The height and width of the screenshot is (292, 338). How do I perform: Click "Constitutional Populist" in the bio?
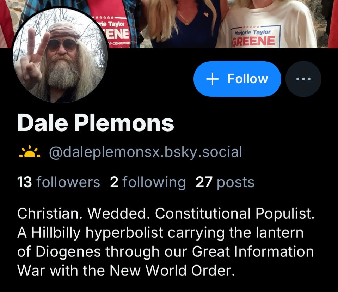(x=235, y=214)
